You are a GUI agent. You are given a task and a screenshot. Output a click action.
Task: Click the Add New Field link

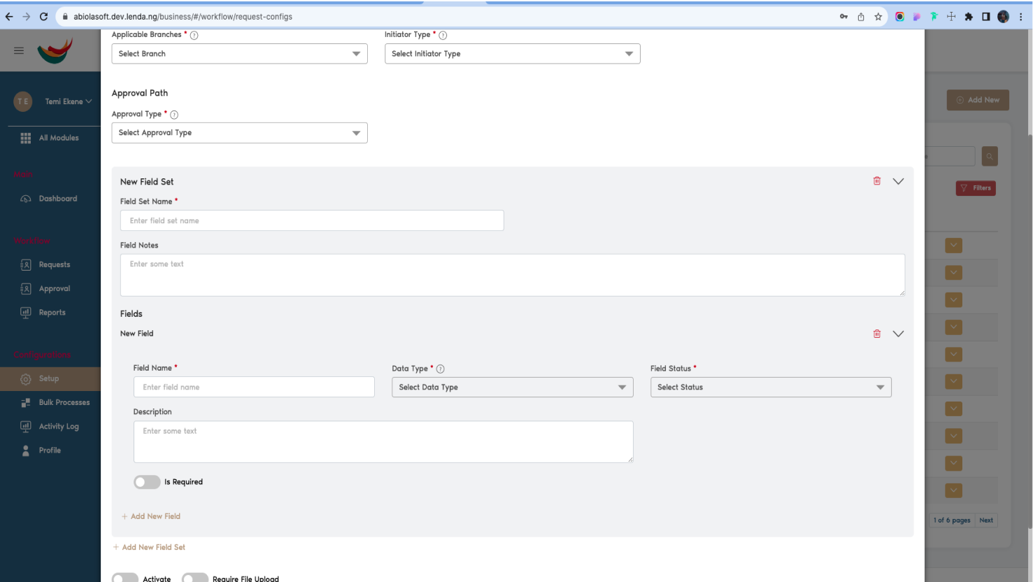(151, 516)
